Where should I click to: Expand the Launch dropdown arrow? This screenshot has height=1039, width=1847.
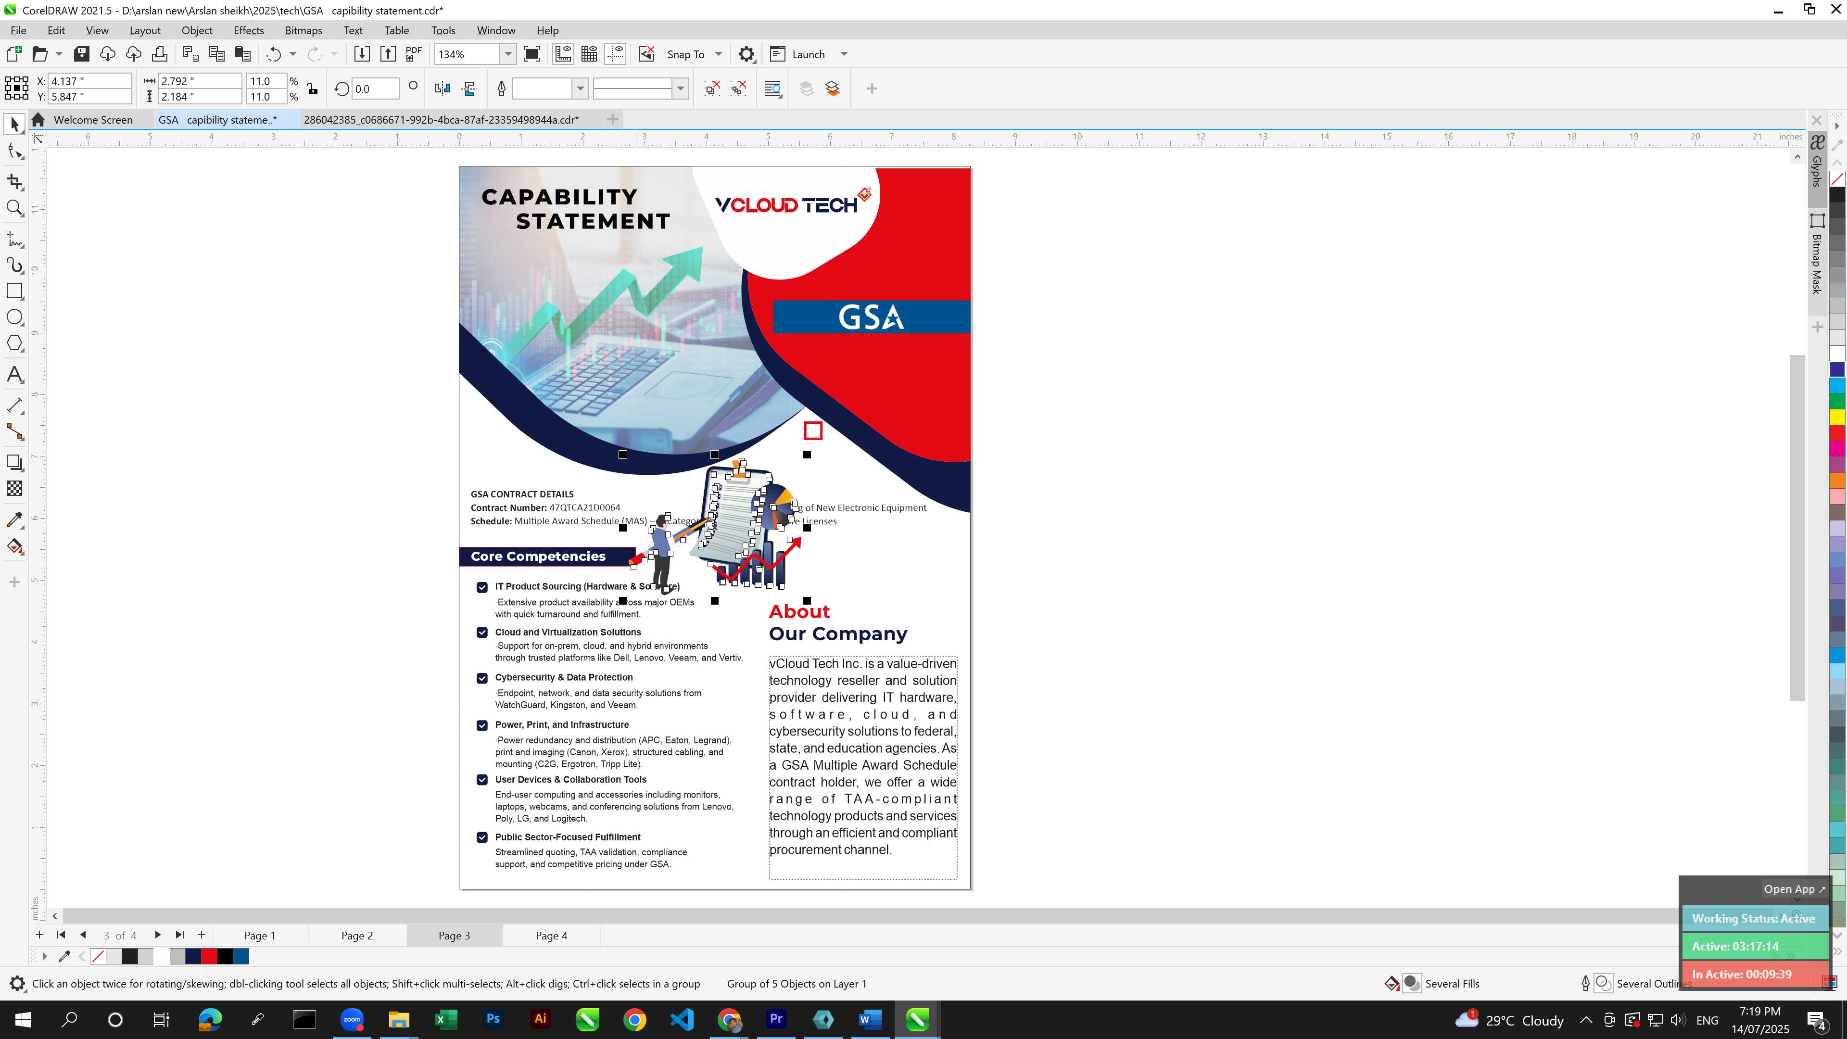[x=844, y=54]
